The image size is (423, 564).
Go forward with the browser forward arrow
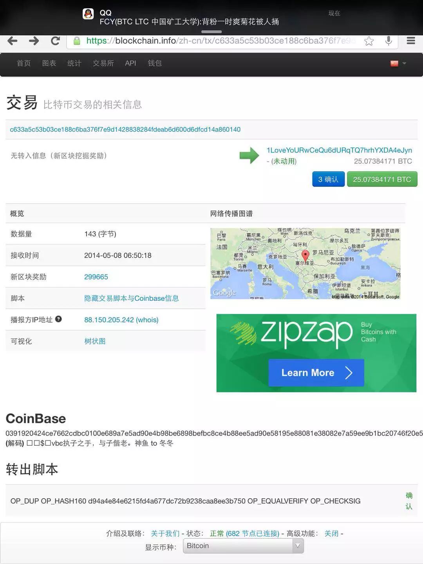point(34,41)
